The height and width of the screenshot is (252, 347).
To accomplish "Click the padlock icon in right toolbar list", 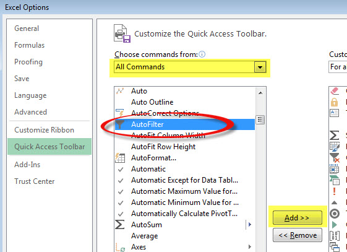I will pyautogui.click(x=334, y=102).
